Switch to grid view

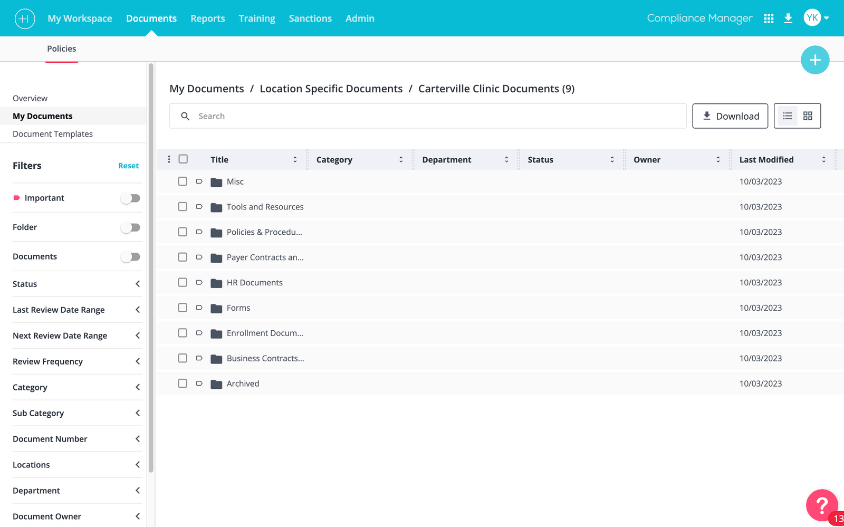click(x=808, y=116)
